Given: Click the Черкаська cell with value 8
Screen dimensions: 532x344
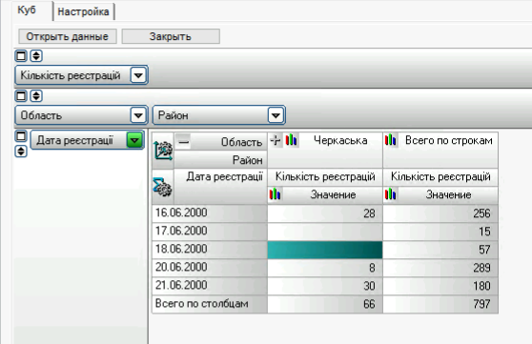Looking at the screenshot, I should point(325,268).
